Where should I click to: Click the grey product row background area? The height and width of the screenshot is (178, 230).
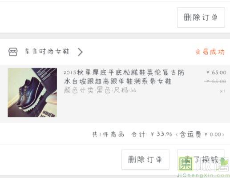click(115, 94)
